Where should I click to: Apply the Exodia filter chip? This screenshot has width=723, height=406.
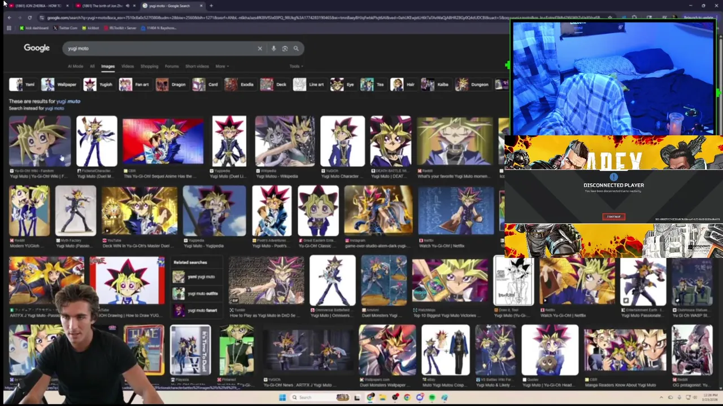coord(239,85)
